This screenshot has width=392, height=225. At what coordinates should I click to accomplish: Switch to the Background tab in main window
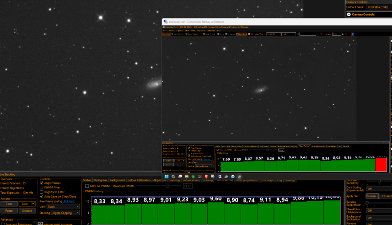(117, 180)
